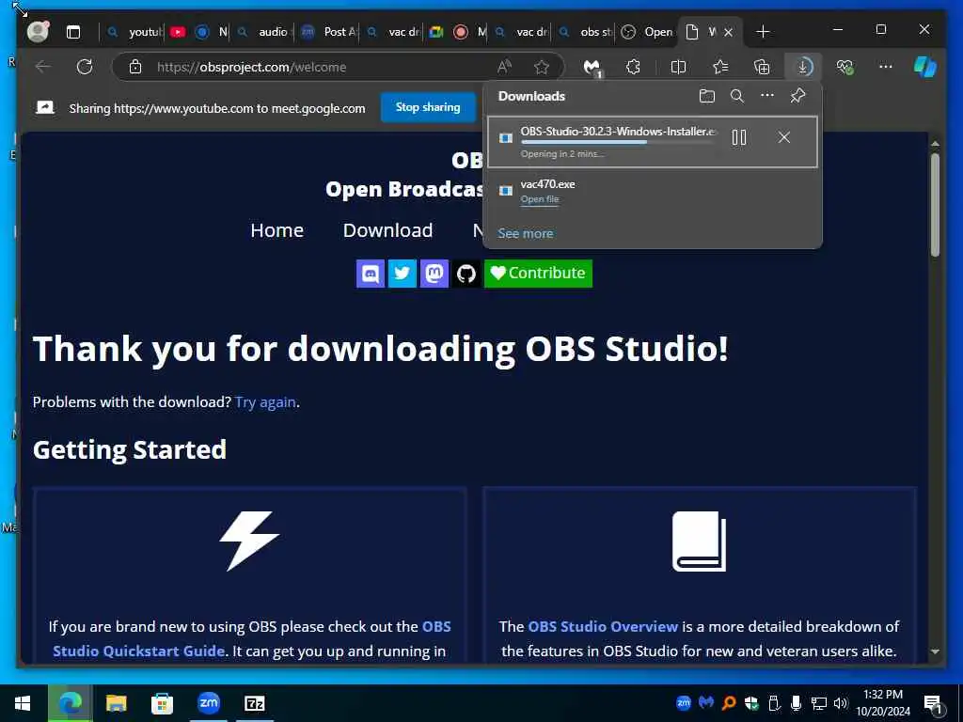Go to Home in site navigation
963x722 pixels.
pyautogui.click(x=277, y=230)
